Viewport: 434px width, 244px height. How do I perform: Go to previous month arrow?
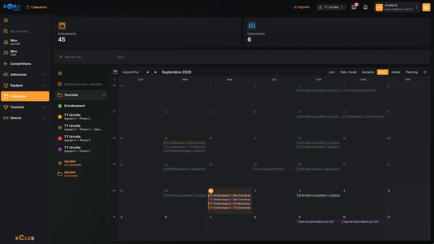coord(147,72)
